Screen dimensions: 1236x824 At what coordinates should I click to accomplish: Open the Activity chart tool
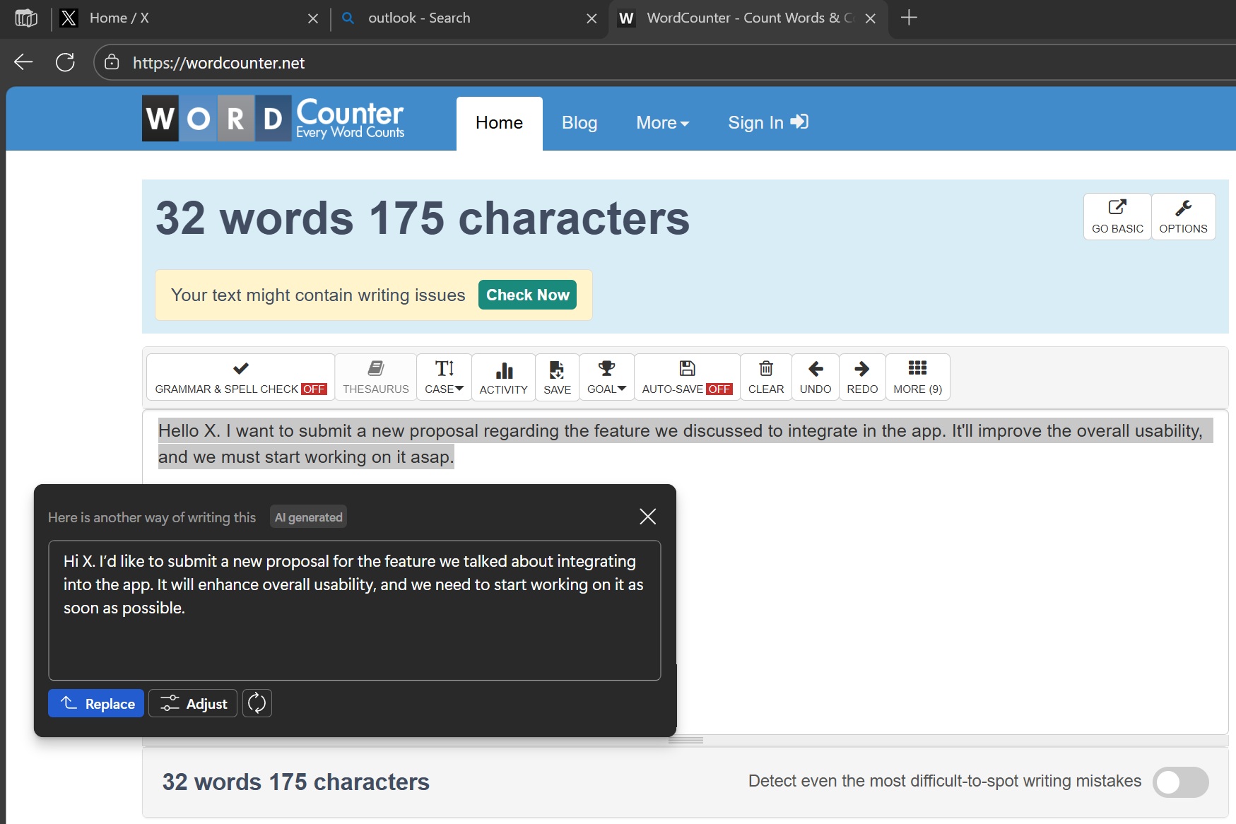[503, 377]
